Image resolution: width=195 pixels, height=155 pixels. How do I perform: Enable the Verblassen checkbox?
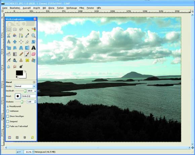point(8,111)
